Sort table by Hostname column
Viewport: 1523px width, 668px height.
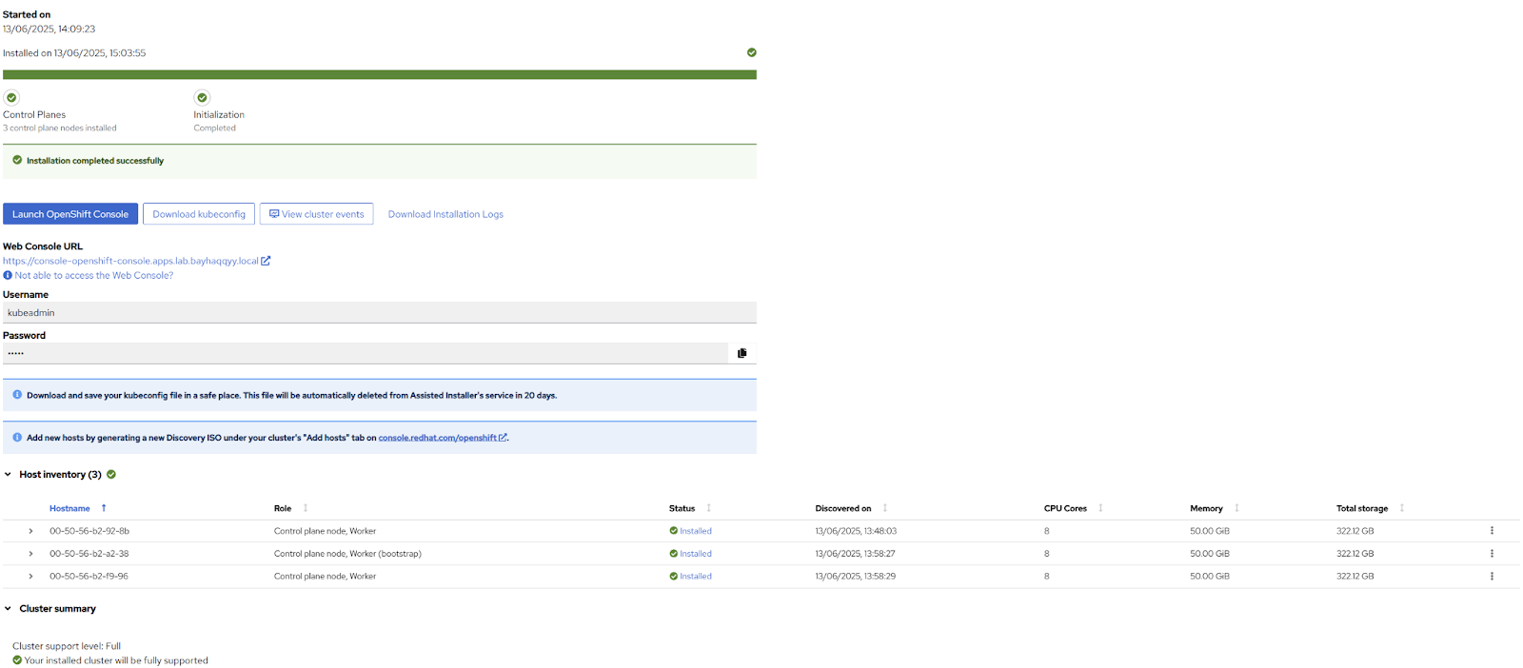click(69, 508)
